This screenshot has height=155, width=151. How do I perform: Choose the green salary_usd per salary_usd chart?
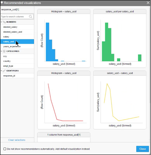coord(120,38)
